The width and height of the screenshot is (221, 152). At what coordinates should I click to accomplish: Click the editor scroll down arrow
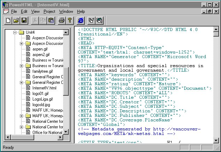coord(216,140)
